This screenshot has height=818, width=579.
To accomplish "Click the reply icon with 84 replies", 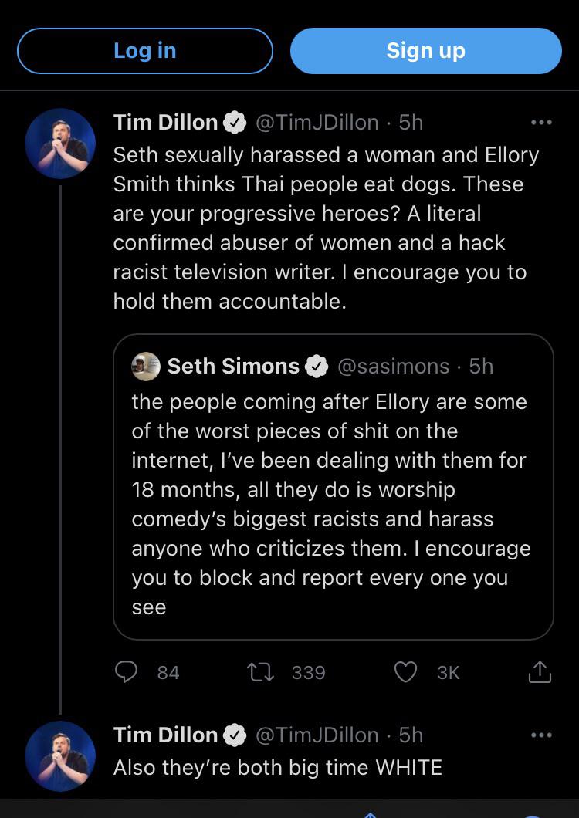I will click(126, 672).
